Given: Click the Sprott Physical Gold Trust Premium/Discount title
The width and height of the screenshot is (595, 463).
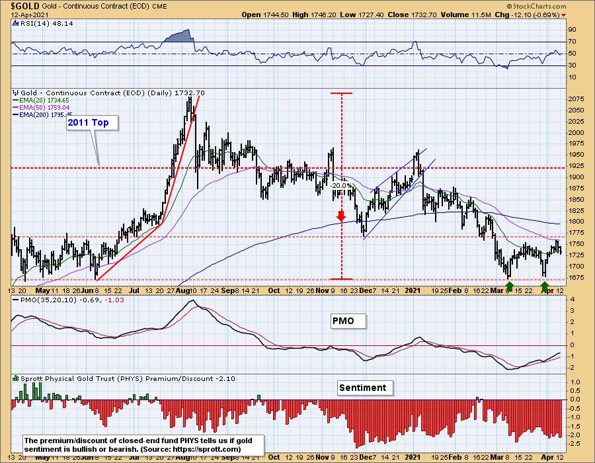Looking at the screenshot, I should pos(128,378).
